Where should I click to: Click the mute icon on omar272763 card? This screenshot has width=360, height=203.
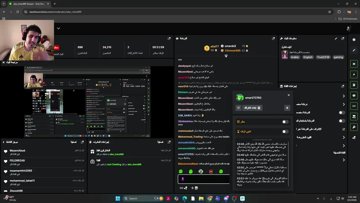click(x=287, y=108)
